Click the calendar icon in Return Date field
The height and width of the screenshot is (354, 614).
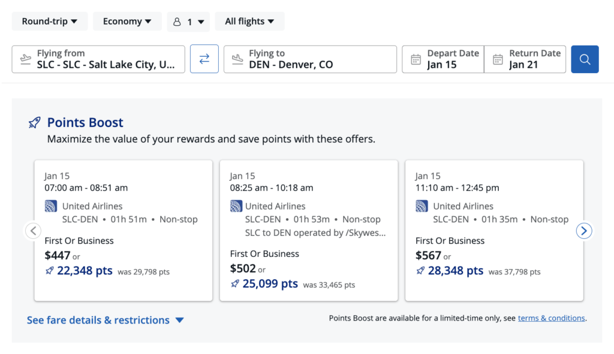point(498,59)
